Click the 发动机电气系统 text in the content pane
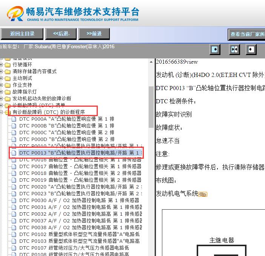 177,193
